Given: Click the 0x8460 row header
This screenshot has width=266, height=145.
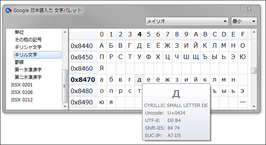Looking at the screenshot, I should [83, 68].
